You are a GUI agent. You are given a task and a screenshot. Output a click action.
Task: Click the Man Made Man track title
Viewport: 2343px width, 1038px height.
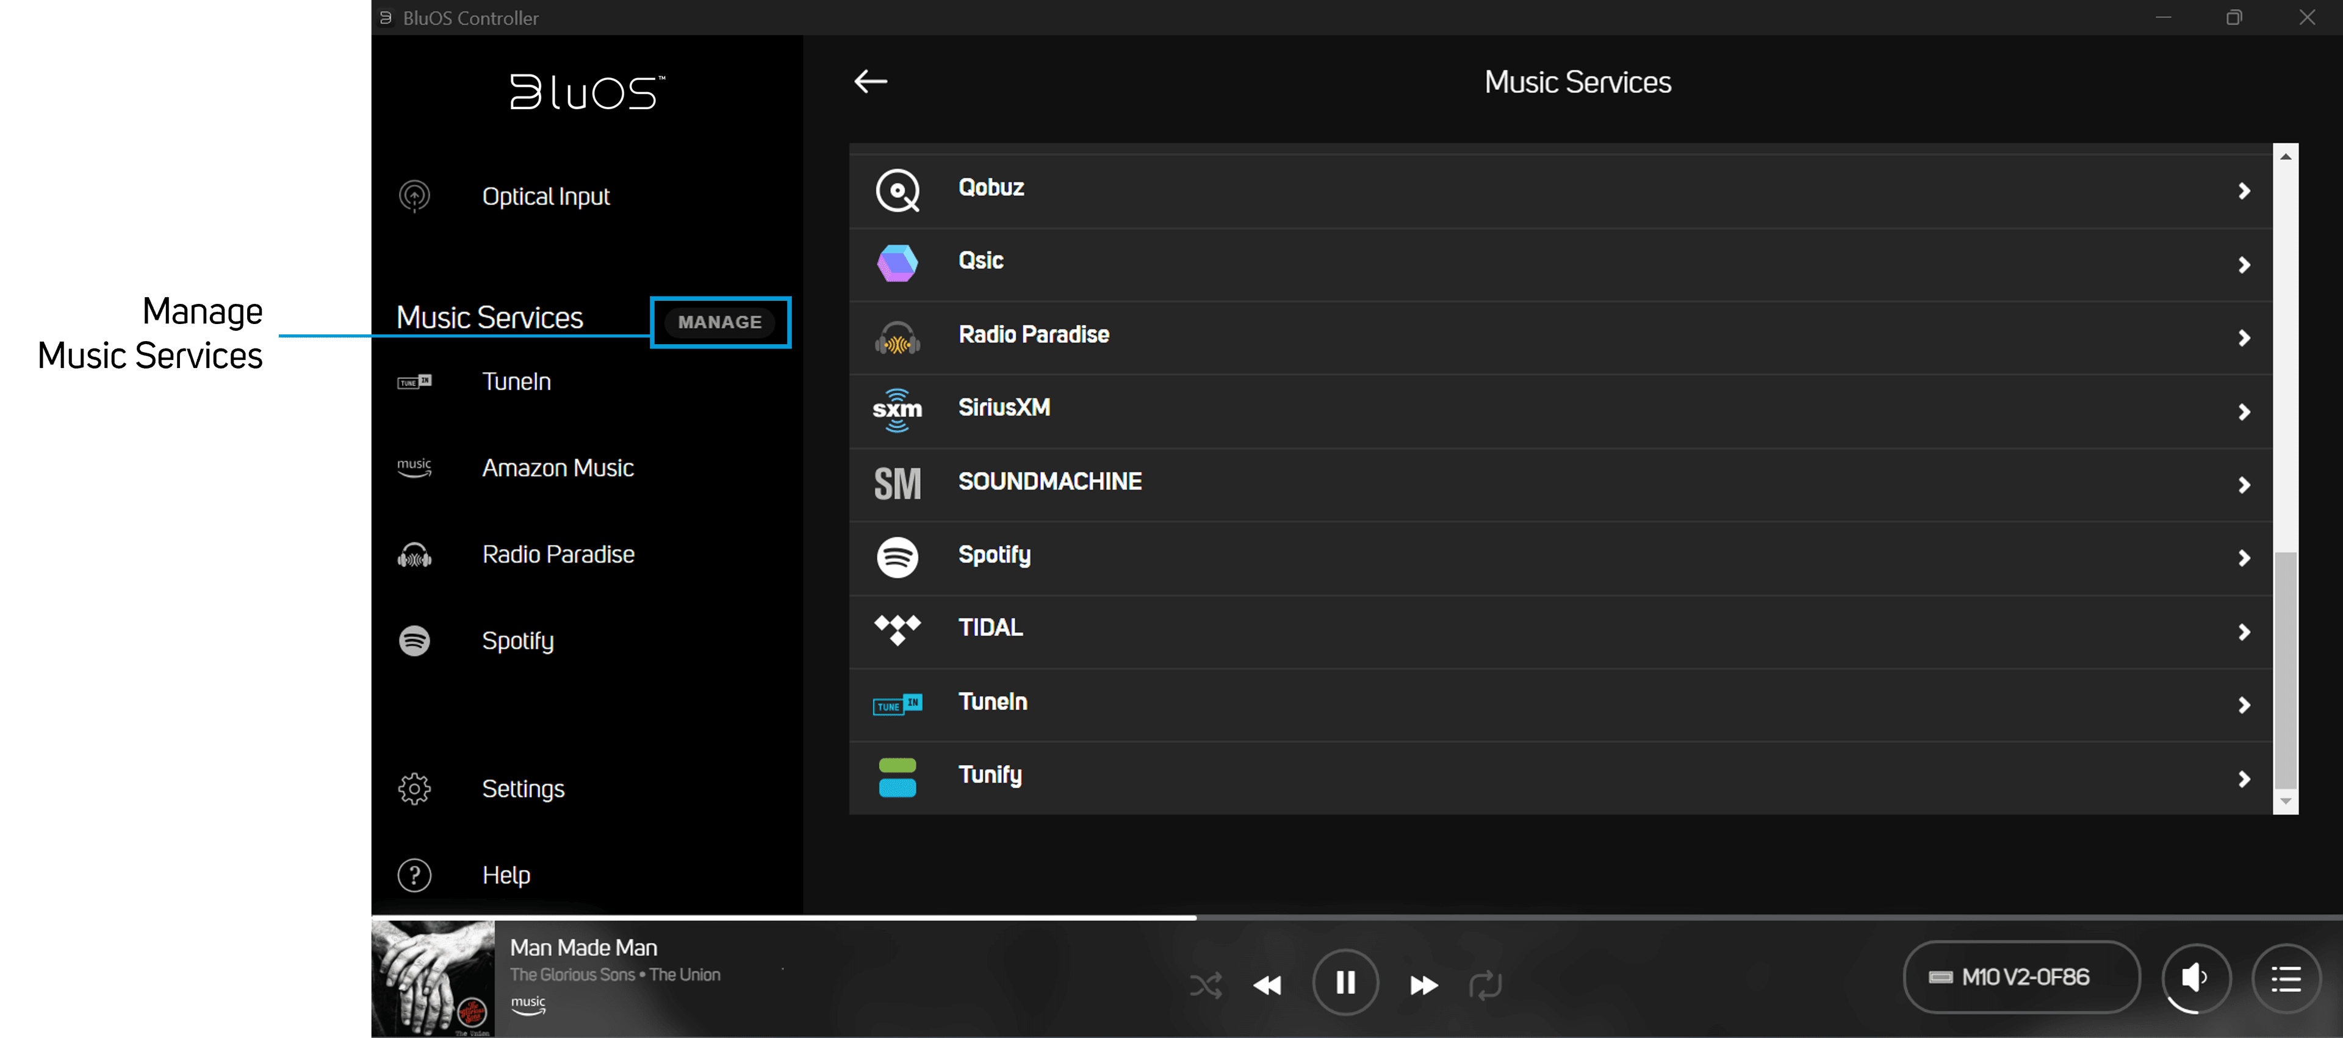tap(583, 947)
